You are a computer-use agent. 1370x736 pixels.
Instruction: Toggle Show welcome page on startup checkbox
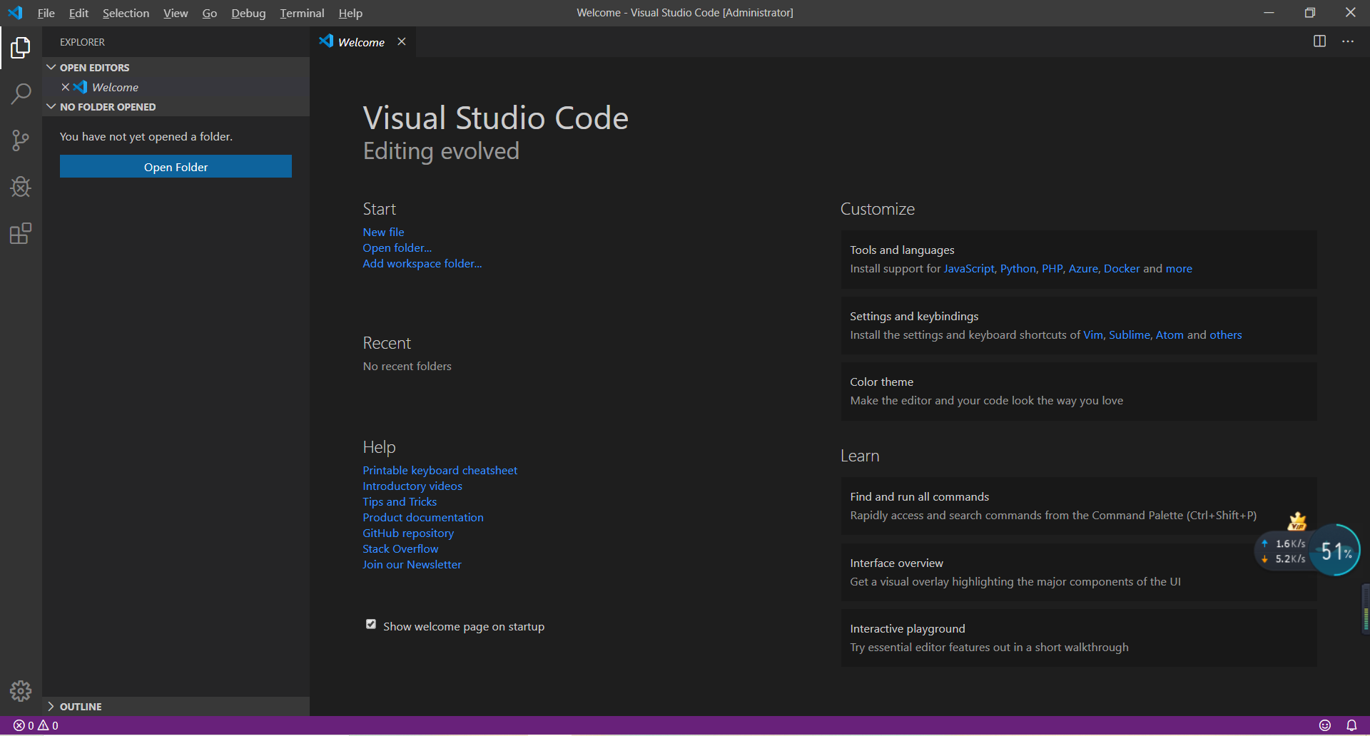(371, 624)
